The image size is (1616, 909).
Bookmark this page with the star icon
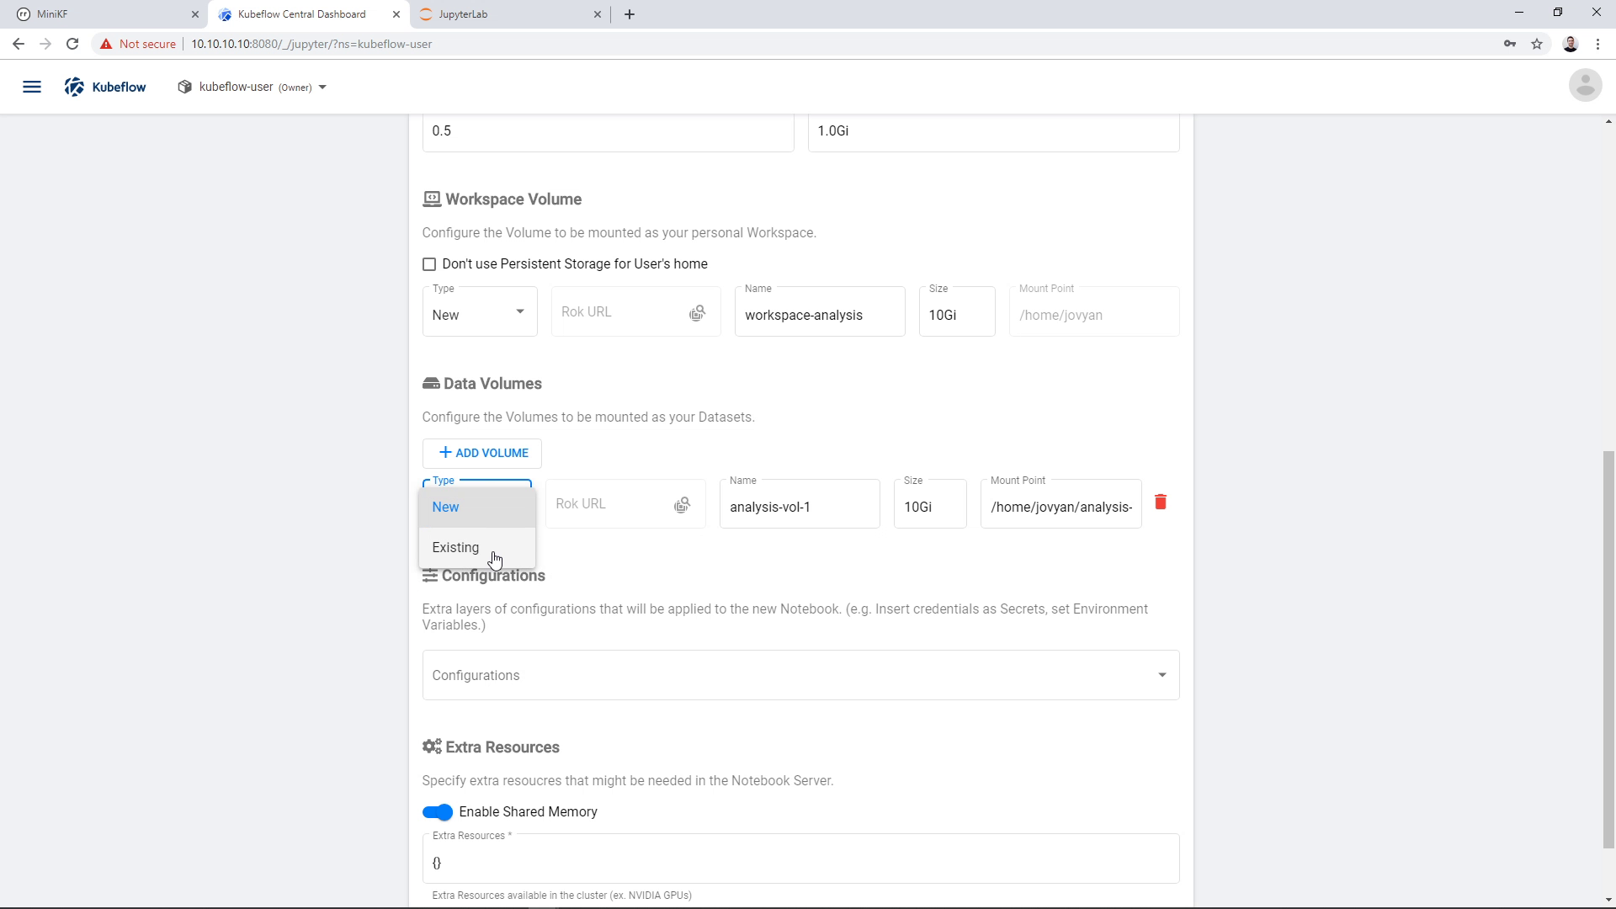coord(1537,44)
